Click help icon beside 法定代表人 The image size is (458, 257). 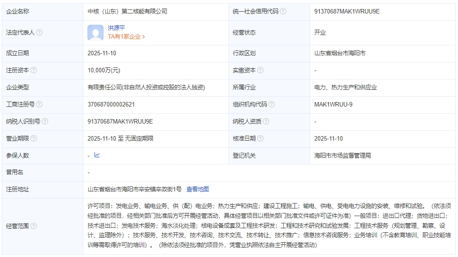click(x=39, y=32)
